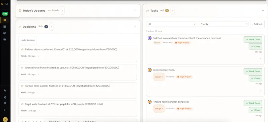Click the scales icon on the Balloon decor decision
This screenshot has height=122, width=268.
(22, 49)
